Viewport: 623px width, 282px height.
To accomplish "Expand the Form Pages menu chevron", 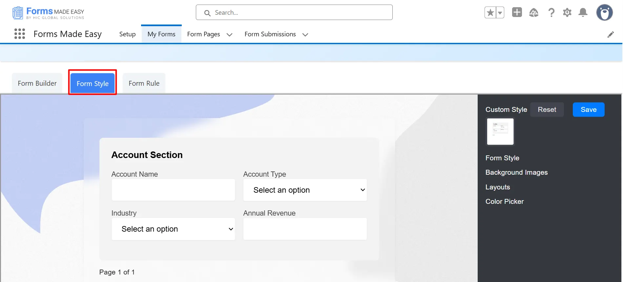I will [x=229, y=35].
